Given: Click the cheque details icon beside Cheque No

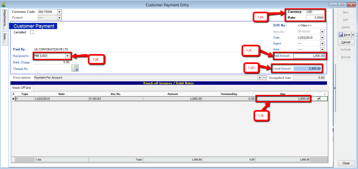Looking at the screenshot, I should tap(75, 68).
